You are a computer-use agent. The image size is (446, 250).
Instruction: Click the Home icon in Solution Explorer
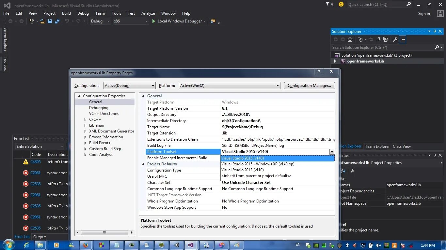pos(350,39)
